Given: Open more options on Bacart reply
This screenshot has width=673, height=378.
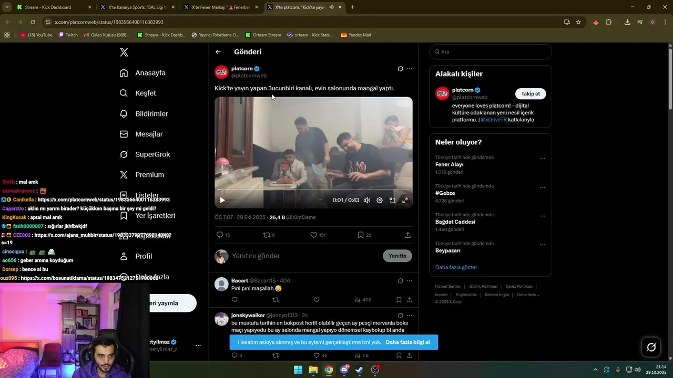Looking at the screenshot, I should click(410, 281).
